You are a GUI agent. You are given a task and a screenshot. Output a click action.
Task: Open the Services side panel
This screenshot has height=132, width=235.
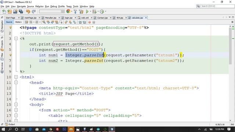tap(2, 68)
